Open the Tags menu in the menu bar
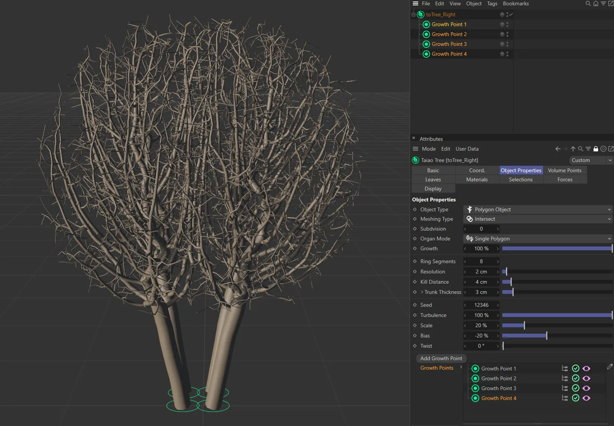This screenshot has height=426, width=614. click(492, 3)
